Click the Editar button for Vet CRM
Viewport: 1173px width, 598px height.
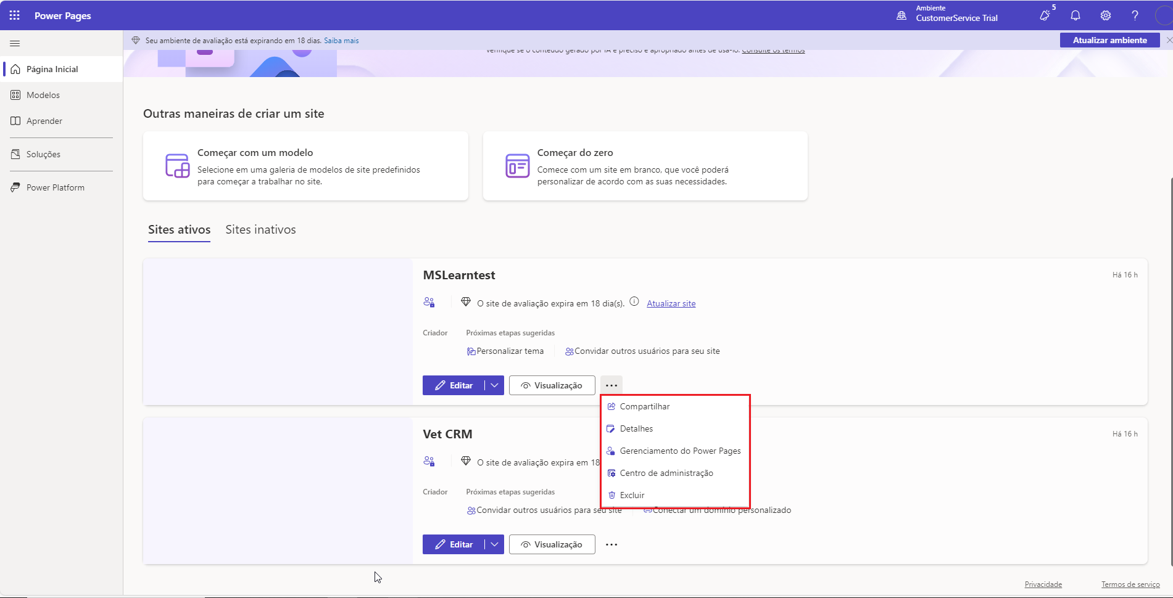coord(454,544)
